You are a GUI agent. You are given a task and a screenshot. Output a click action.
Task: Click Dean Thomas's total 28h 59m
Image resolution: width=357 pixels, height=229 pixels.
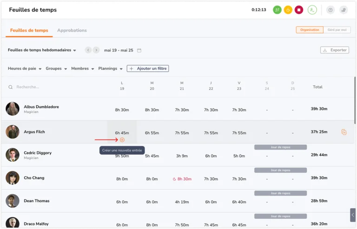(x=319, y=201)
